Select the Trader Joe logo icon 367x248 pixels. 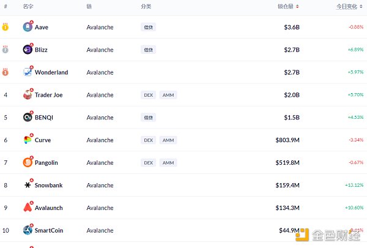point(28,95)
